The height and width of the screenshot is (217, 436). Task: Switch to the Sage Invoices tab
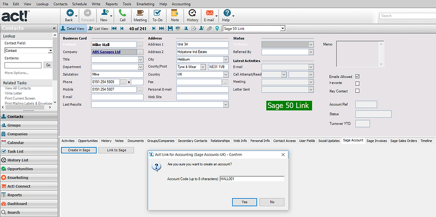377,140
